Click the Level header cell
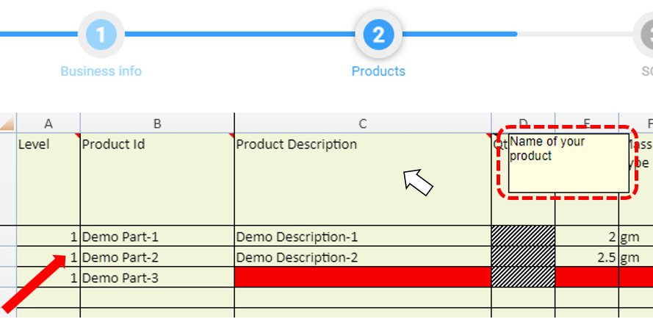This screenshot has width=653, height=319. [x=48, y=179]
